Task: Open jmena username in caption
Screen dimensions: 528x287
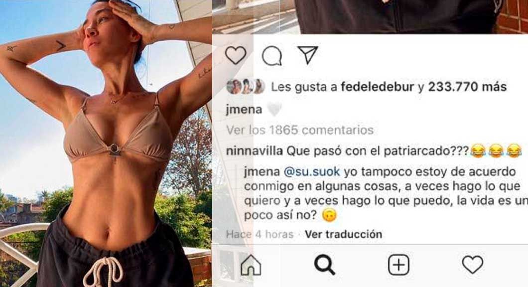Action: click(244, 110)
